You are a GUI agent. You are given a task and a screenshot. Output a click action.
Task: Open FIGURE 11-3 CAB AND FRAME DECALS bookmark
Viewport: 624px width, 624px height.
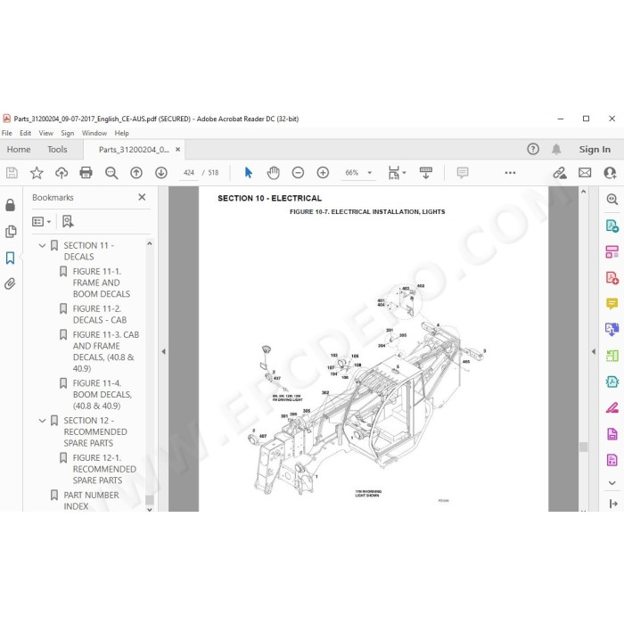click(105, 352)
